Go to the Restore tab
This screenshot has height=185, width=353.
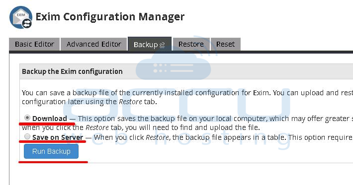(191, 44)
